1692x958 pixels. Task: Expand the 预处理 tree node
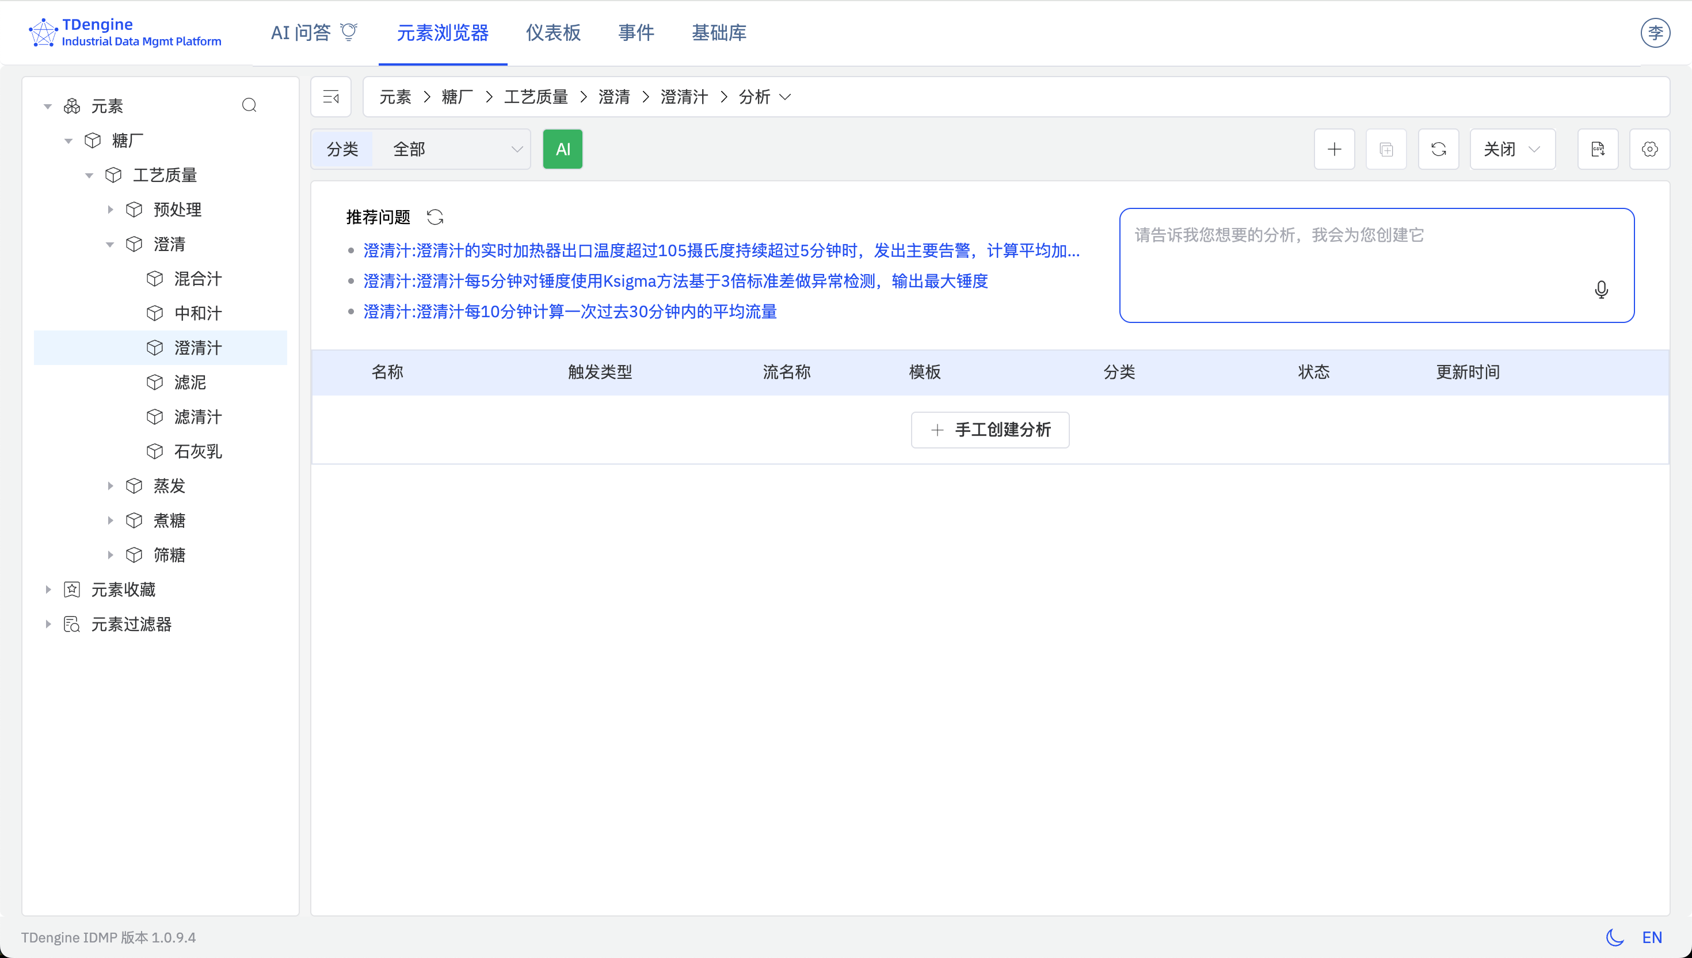point(110,209)
